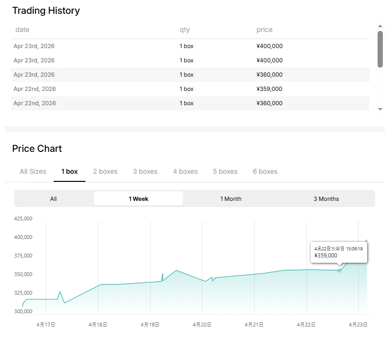Show the 4 boxes price chart
The width and height of the screenshot is (389, 347).
click(x=185, y=171)
